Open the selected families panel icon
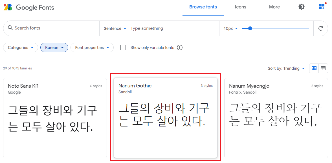 (322, 7)
